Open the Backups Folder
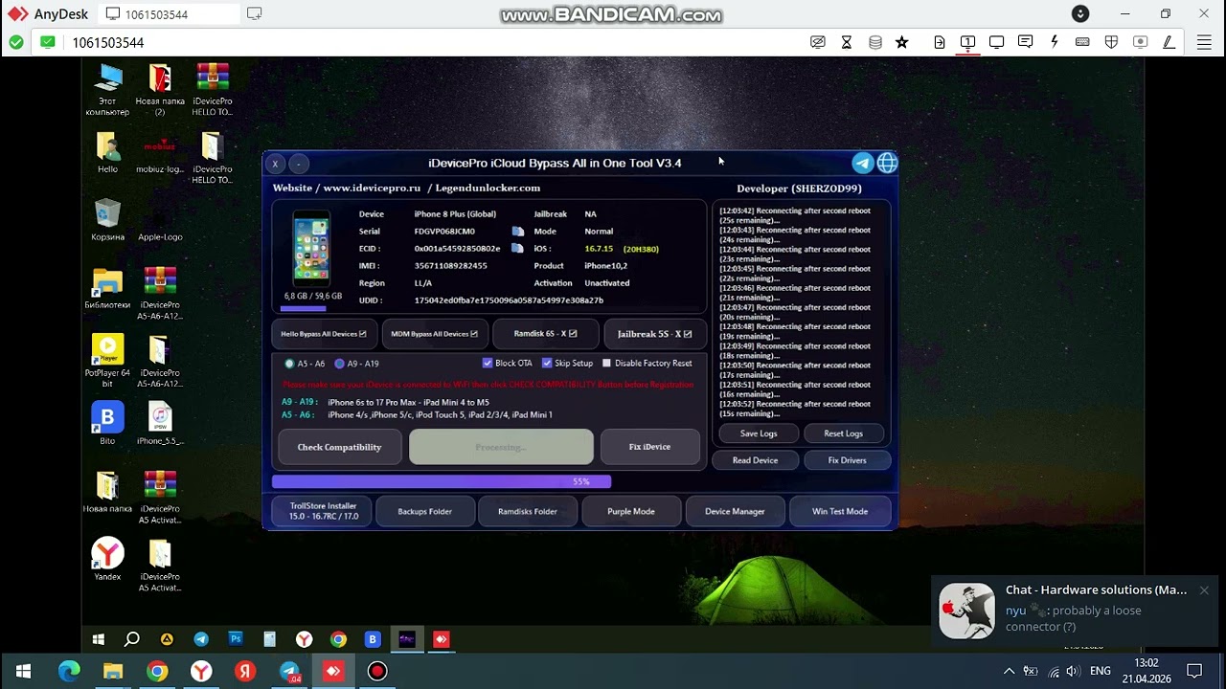1226x689 pixels. pyautogui.click(x=424, y=511)
